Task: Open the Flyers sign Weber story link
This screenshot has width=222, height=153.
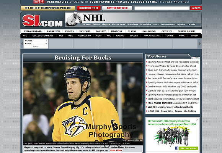Action: click(x=171, y=66)
